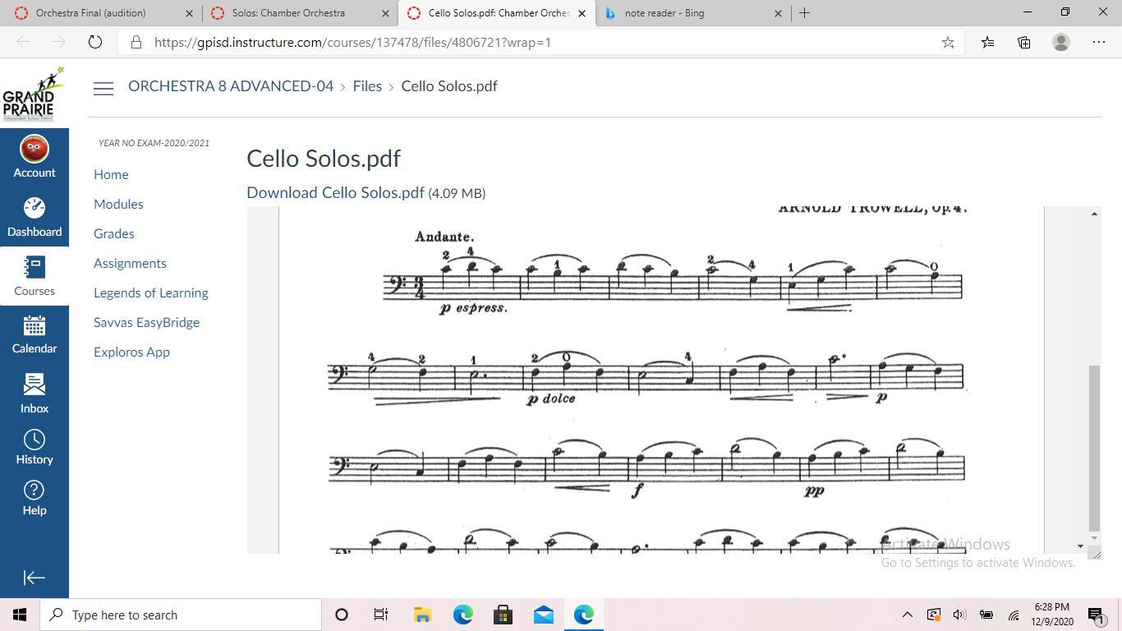Show hidden system tray icons

[x=908, y=615]
